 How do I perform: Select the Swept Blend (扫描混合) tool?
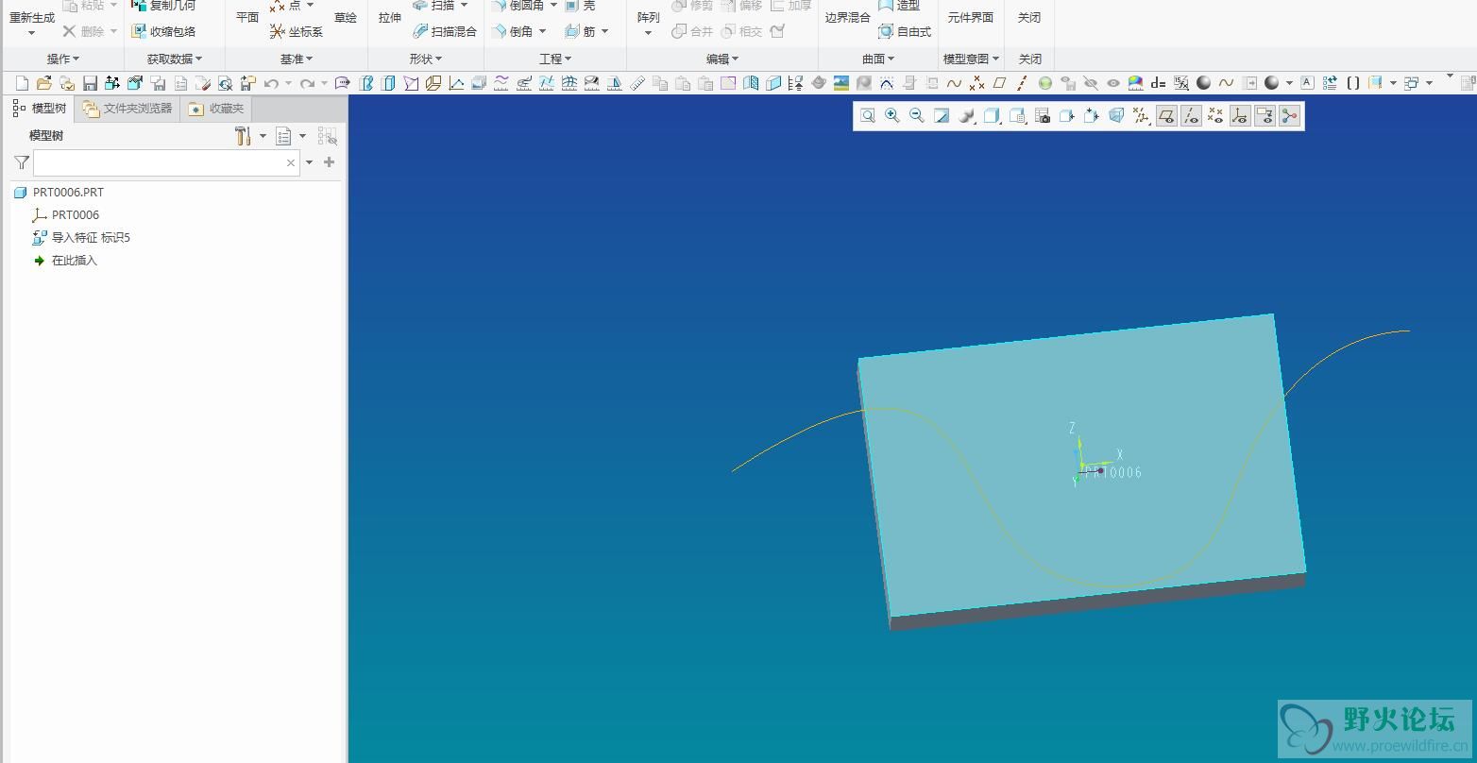(445, 31)
